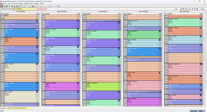Click the Today button

point(176,9)
